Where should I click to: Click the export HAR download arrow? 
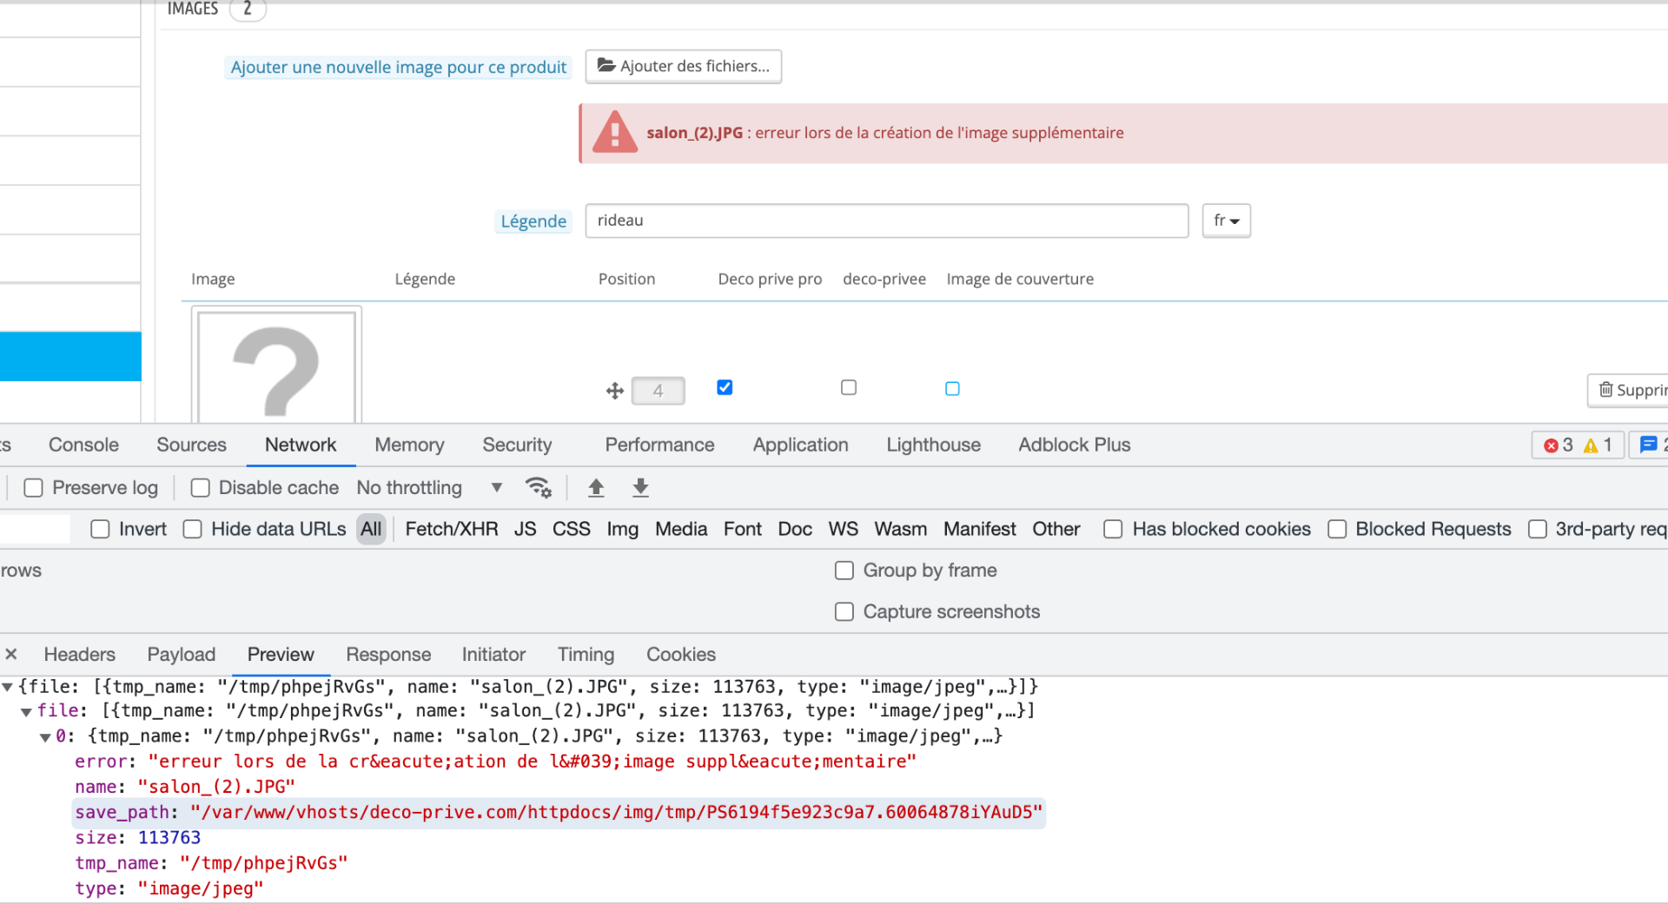pos(640,488)
